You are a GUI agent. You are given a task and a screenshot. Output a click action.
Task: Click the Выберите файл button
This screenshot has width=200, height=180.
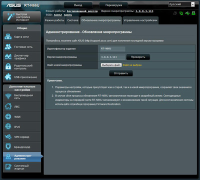[x=111, y=65]
